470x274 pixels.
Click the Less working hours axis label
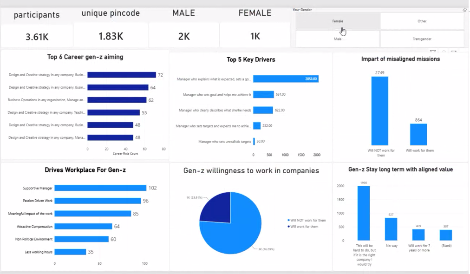39,252
